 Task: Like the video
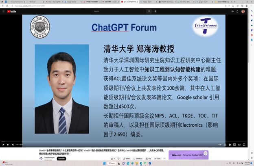pos(113,159)
